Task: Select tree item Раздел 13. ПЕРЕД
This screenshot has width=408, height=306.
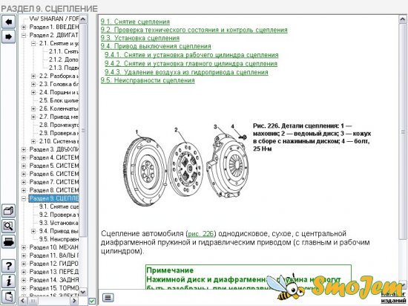Action: (x=53, y=272)
